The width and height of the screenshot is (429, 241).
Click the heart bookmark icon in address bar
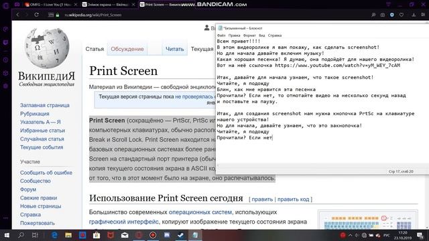click(402, 15)
